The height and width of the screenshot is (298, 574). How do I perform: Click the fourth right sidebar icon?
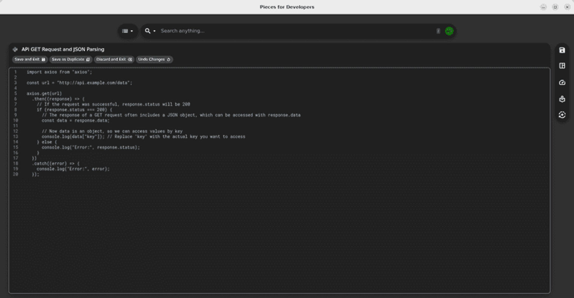562,99
